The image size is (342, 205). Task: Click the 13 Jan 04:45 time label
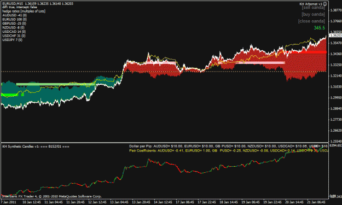(119, 202)
